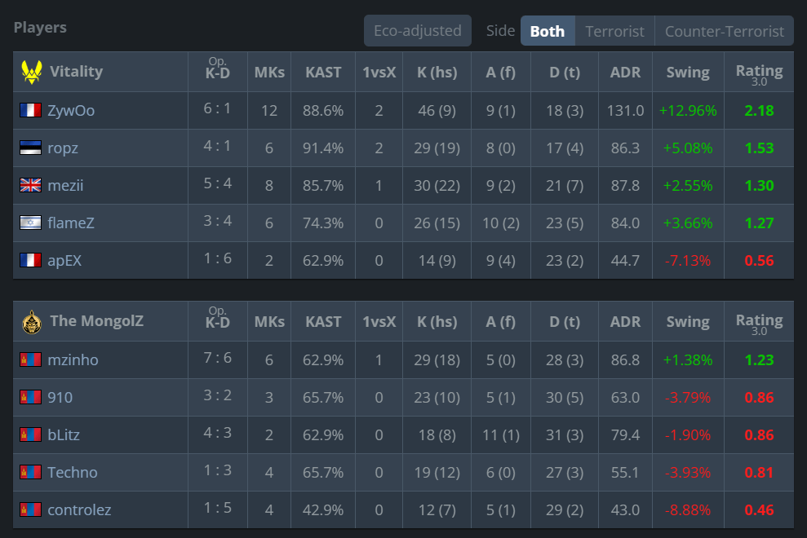This screenshot has height=538, width=807.
Task: Click the Mongolian flag beside mzinho
Action: pyautogui.click(x=30, y=359)
